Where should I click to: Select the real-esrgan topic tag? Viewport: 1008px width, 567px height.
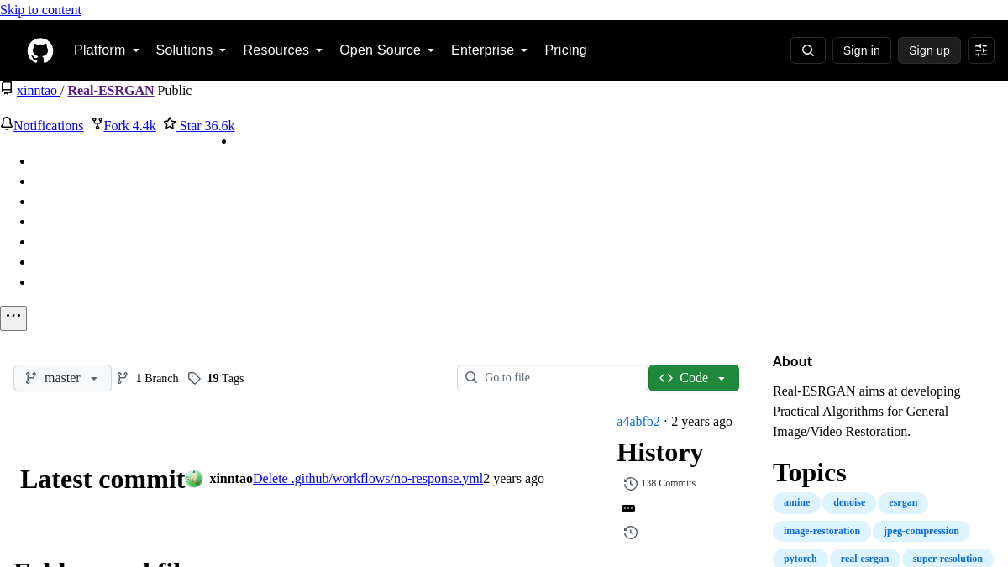click(x=865, y=559)
